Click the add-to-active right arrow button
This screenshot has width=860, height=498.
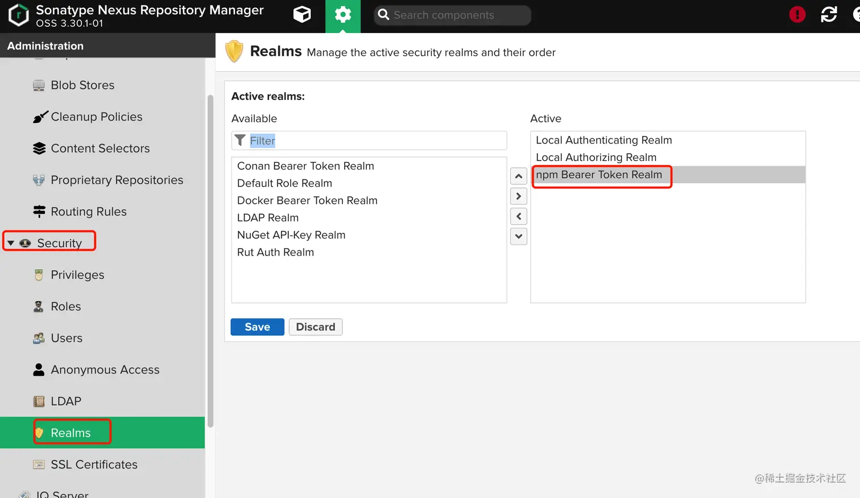(518, 196)
